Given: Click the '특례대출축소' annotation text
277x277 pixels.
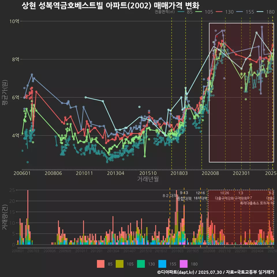Looking at the screenshot, I should 250,203.
